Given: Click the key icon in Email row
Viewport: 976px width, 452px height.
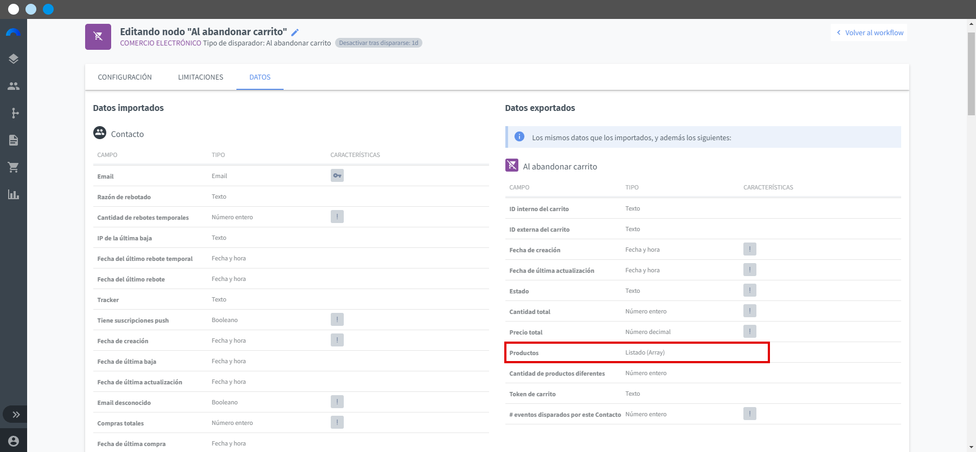Looking at the screenshot, I should pos(337,175).
